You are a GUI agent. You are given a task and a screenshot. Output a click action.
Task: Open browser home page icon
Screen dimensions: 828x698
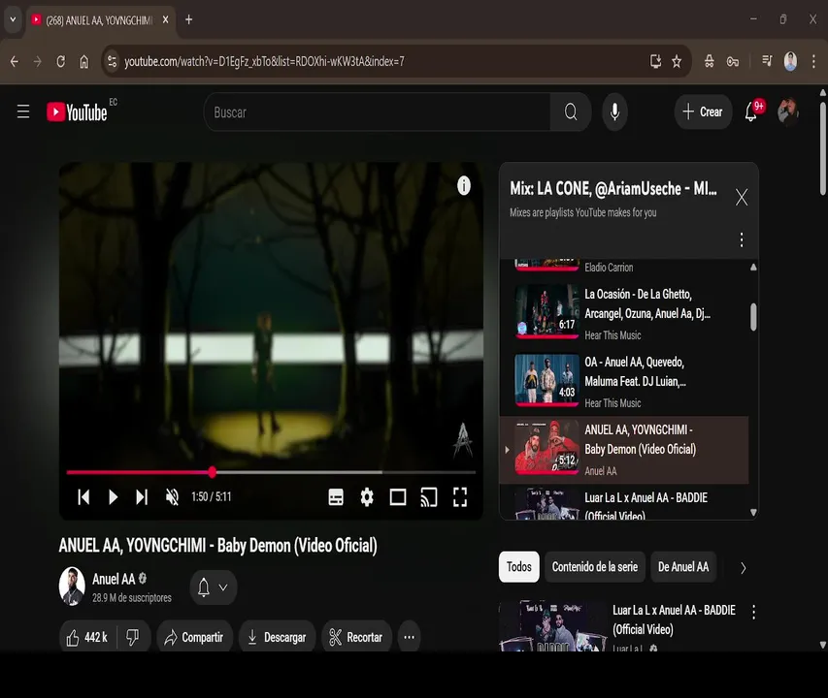(83, 62)
